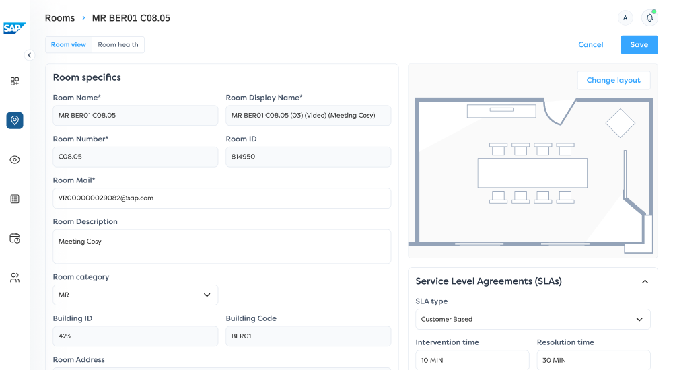The image size is (673, 370).
Task: Click the Room Description text area
Action: coord(222,246)
